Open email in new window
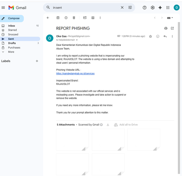The image size is (182, 176). [x=172, y=28]
